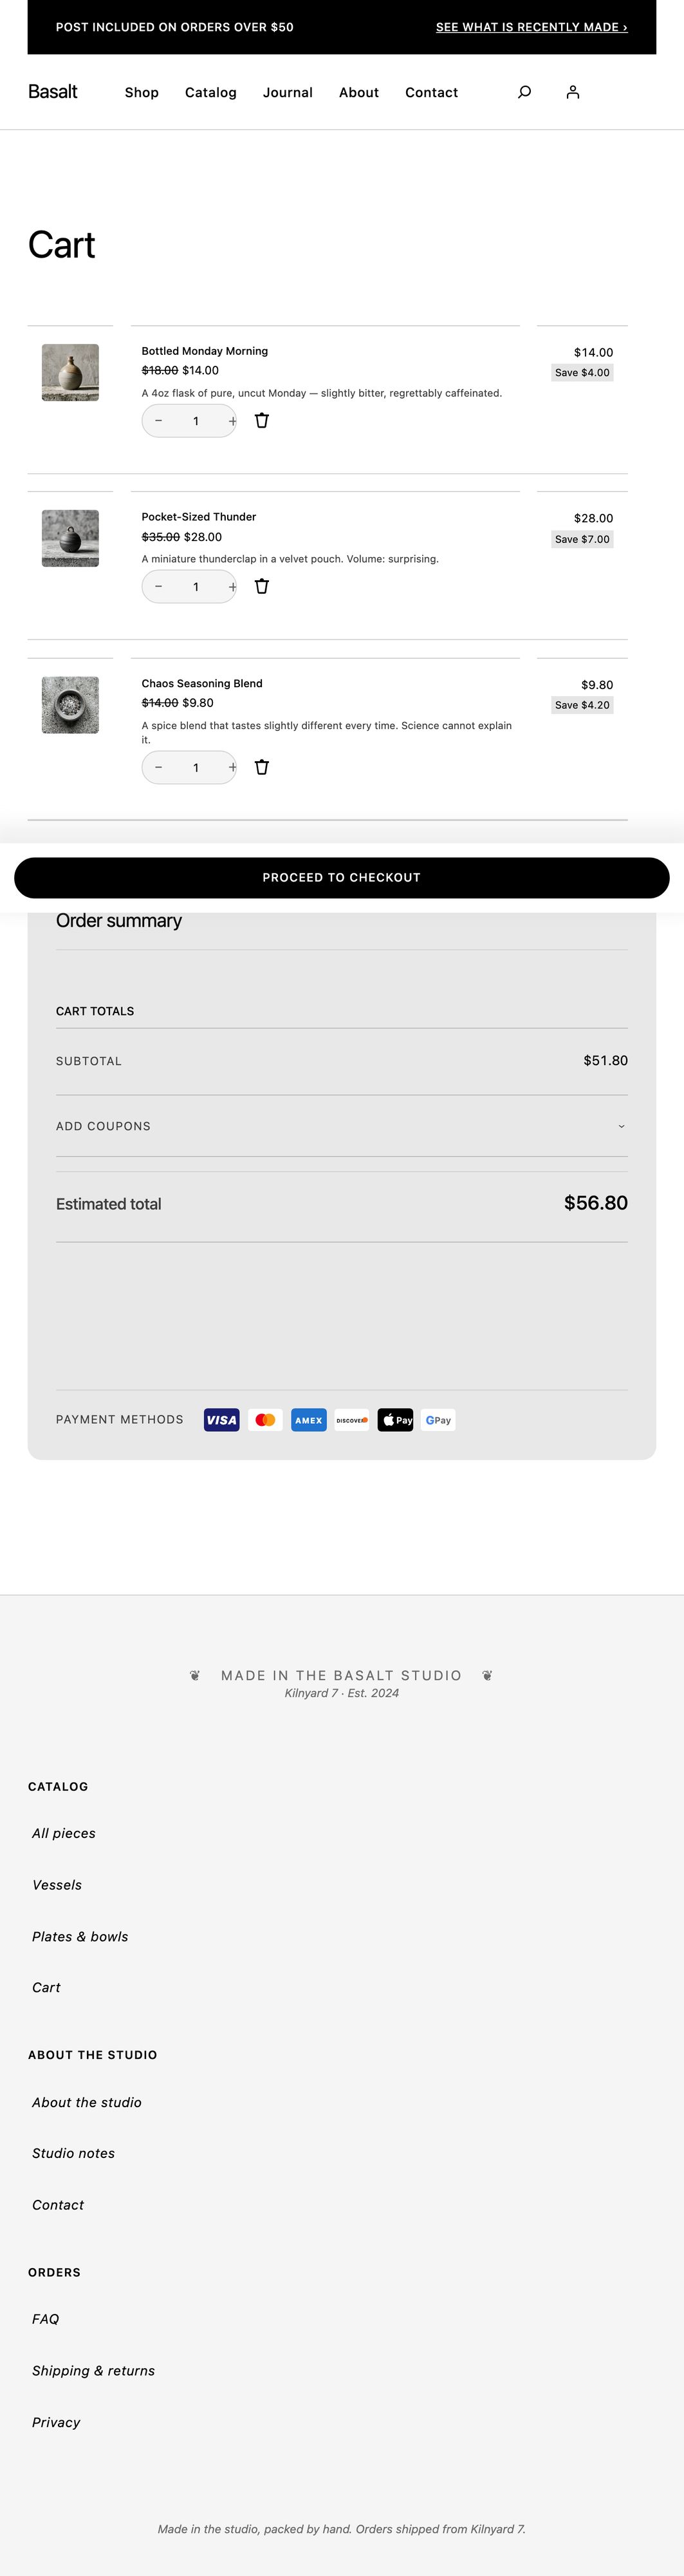Open the account profile icon
The width and height of the screenshot is (684, 2576).
(572, 92)
